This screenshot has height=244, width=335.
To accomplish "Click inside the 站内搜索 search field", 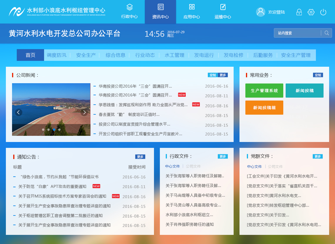I will pyautogui.click(x=297, y=33).
